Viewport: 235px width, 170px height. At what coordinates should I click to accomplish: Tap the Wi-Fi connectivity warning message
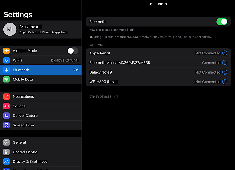tap(151, 37)
